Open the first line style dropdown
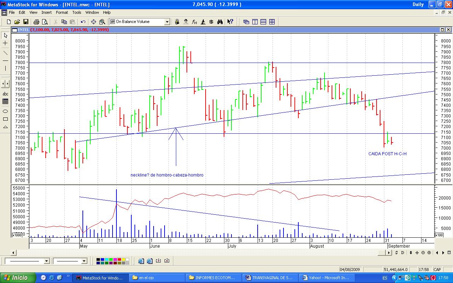The height and width of the screenshot is (283, 453). 46,261
